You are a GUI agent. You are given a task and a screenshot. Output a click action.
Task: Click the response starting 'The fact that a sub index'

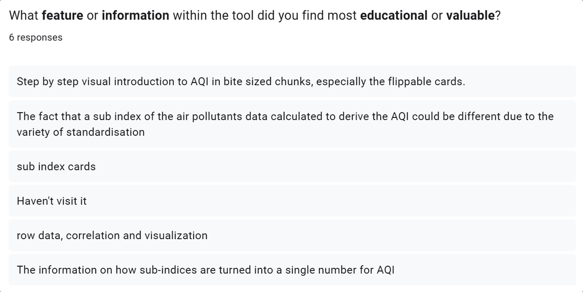[x=292, y=124]
